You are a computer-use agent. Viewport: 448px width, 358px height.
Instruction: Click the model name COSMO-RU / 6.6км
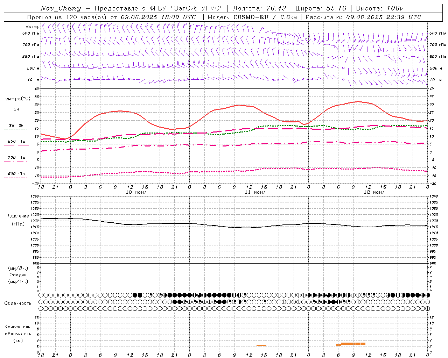265,17
